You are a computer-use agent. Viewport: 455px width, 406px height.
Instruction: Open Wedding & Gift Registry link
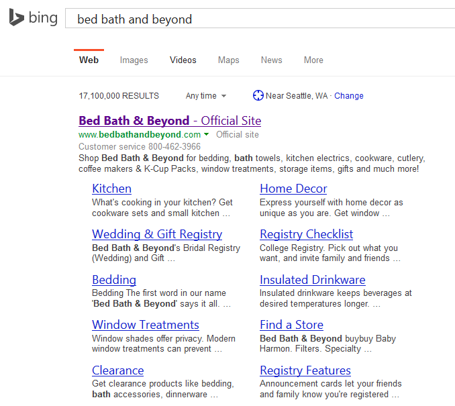pyautogui.click(x=157, y=234)
